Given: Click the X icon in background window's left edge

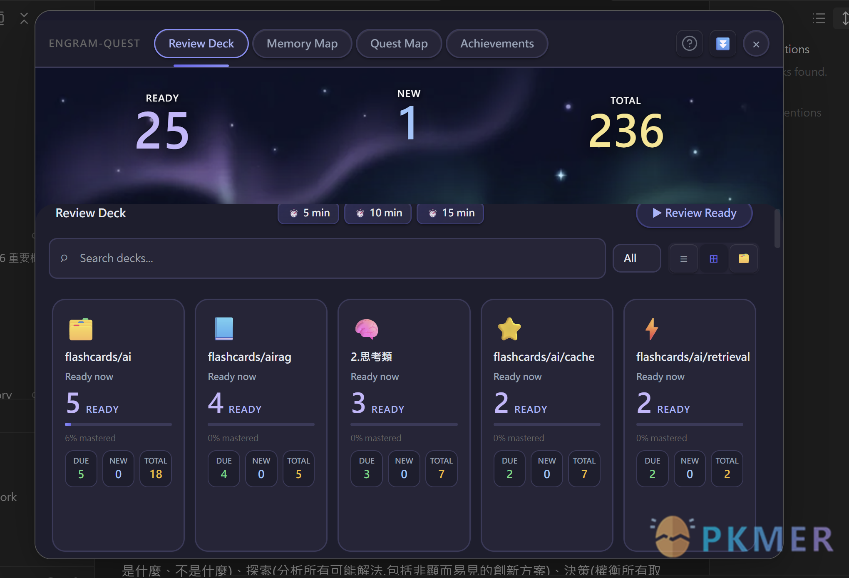Looking at the screenshot, I should click(x=24, y=18).
